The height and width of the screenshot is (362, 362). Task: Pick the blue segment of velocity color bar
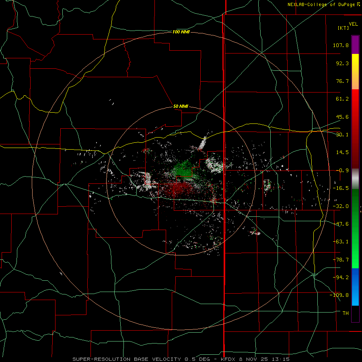click(x=355, y=287)
